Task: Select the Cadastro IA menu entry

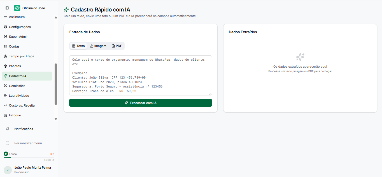Action: [27, 76]
